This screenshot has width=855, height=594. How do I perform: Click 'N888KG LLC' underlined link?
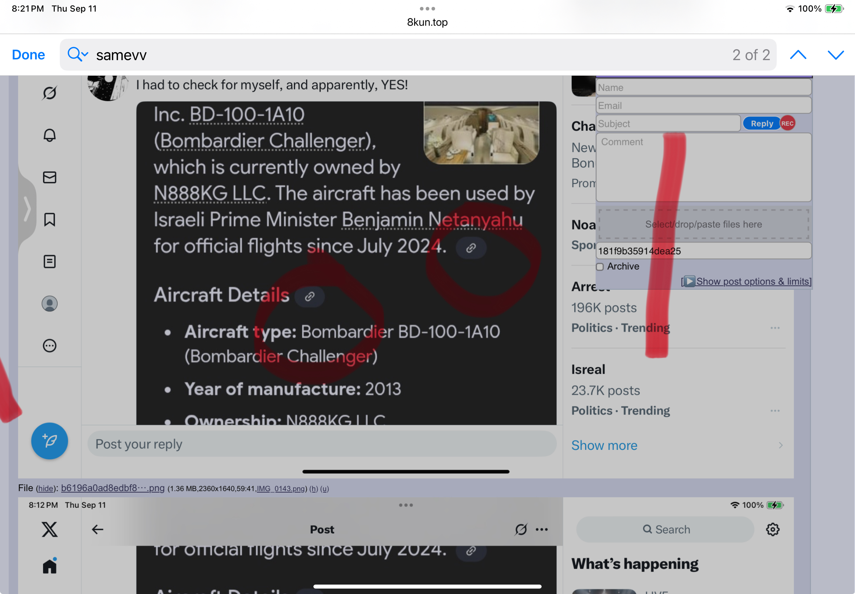point(209,193)
